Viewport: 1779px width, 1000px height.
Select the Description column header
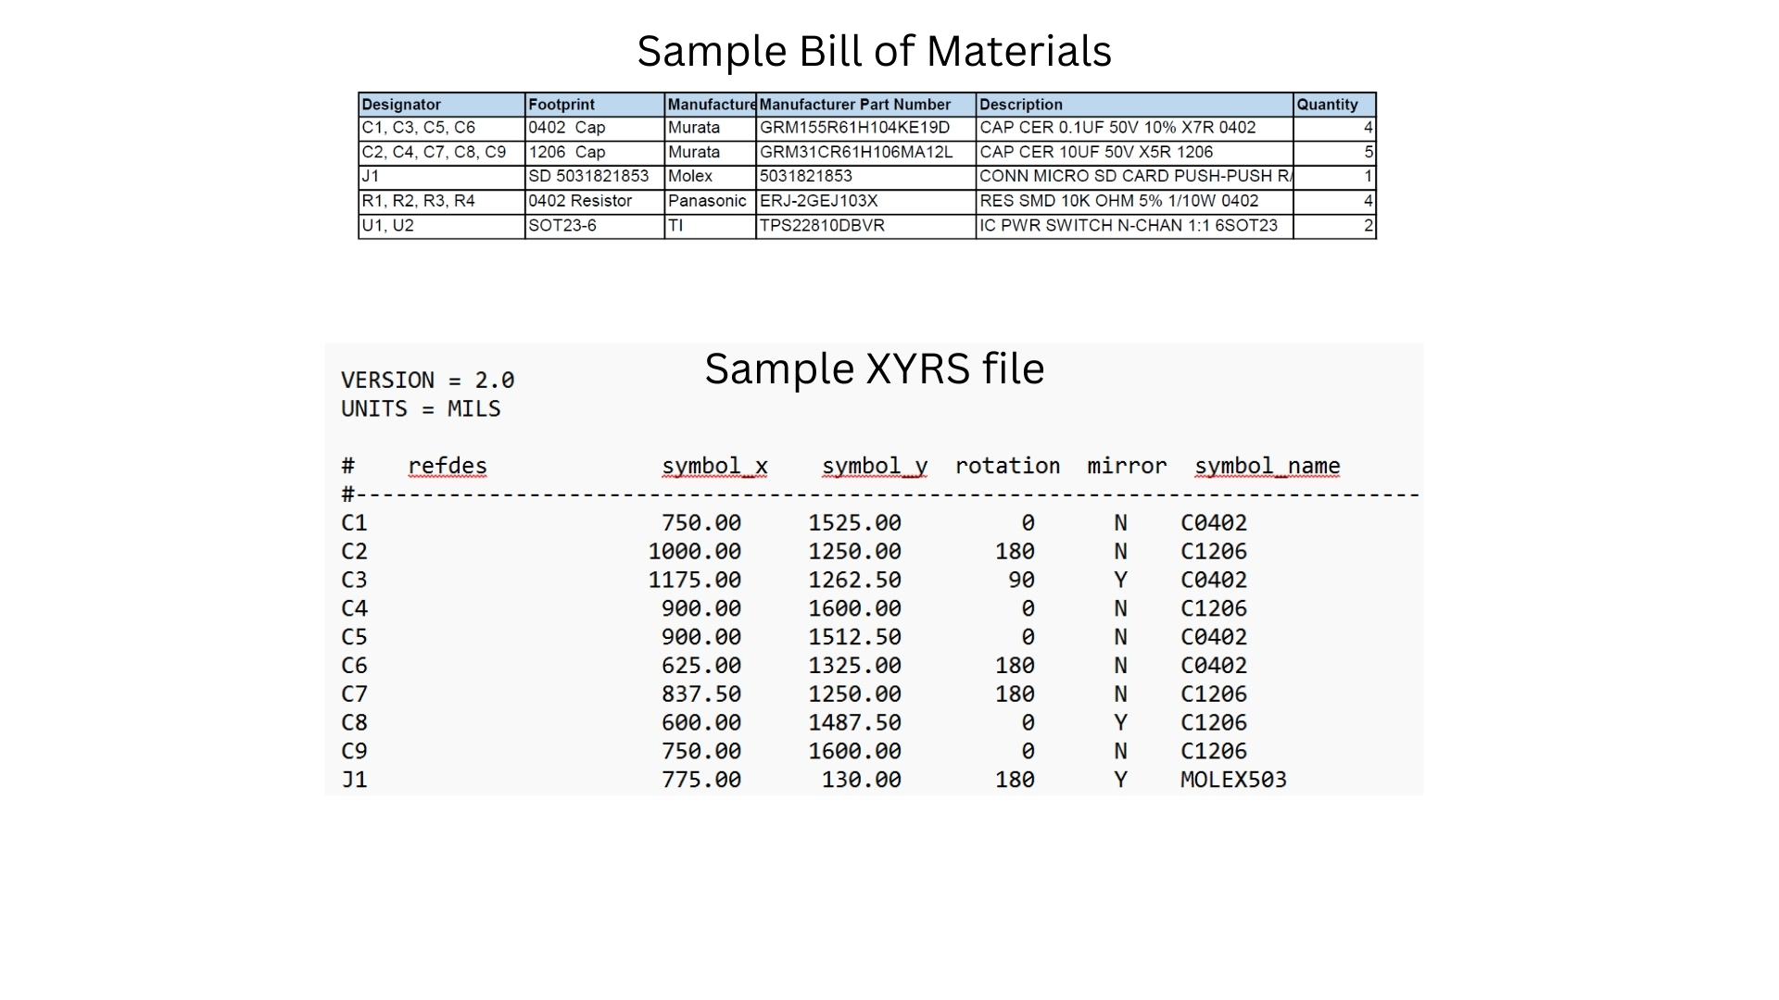(1022, 105)
